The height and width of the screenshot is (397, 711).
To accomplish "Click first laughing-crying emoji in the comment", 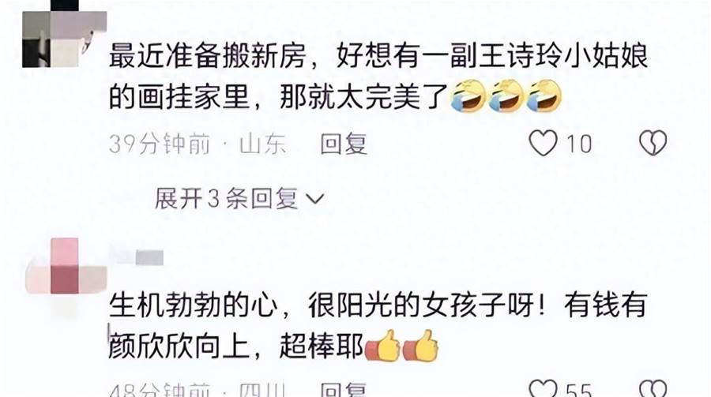I will point(468,96).
